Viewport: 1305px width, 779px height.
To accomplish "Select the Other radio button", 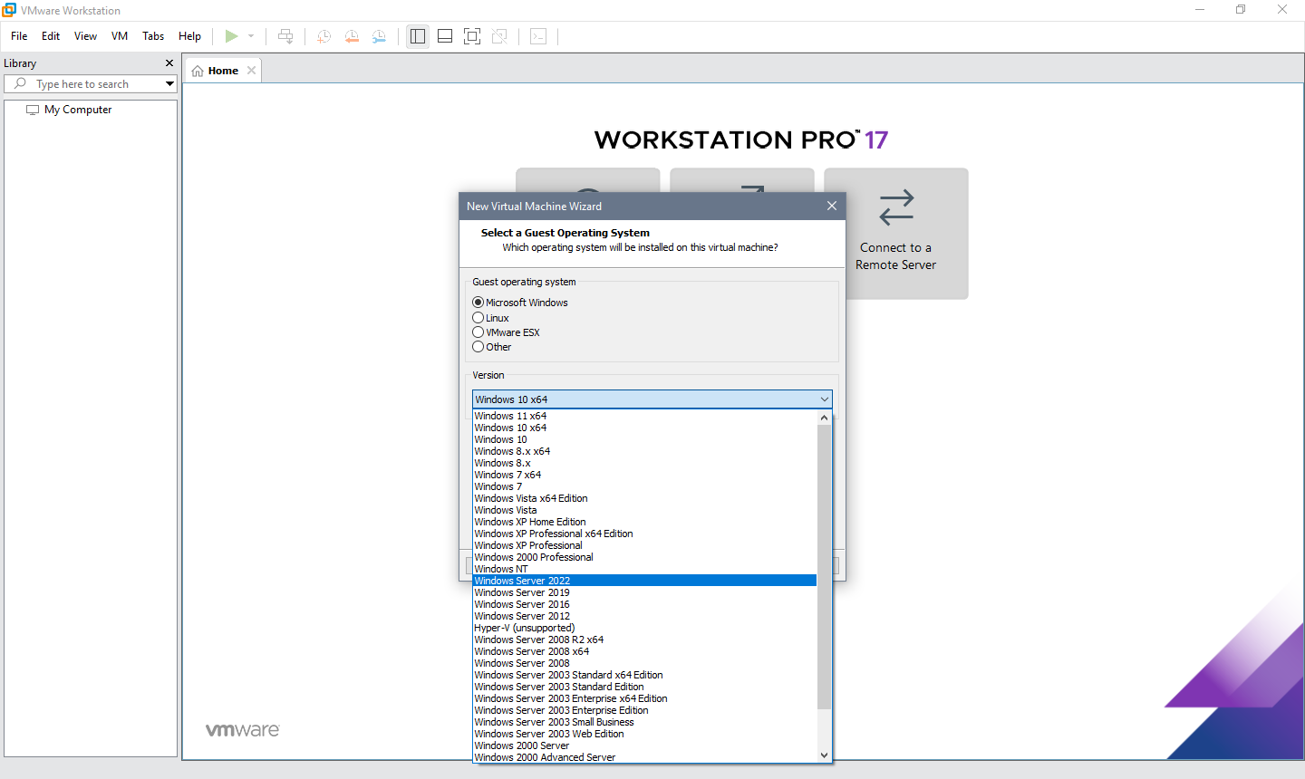I will pyautogui.click(x=478, y=347).
